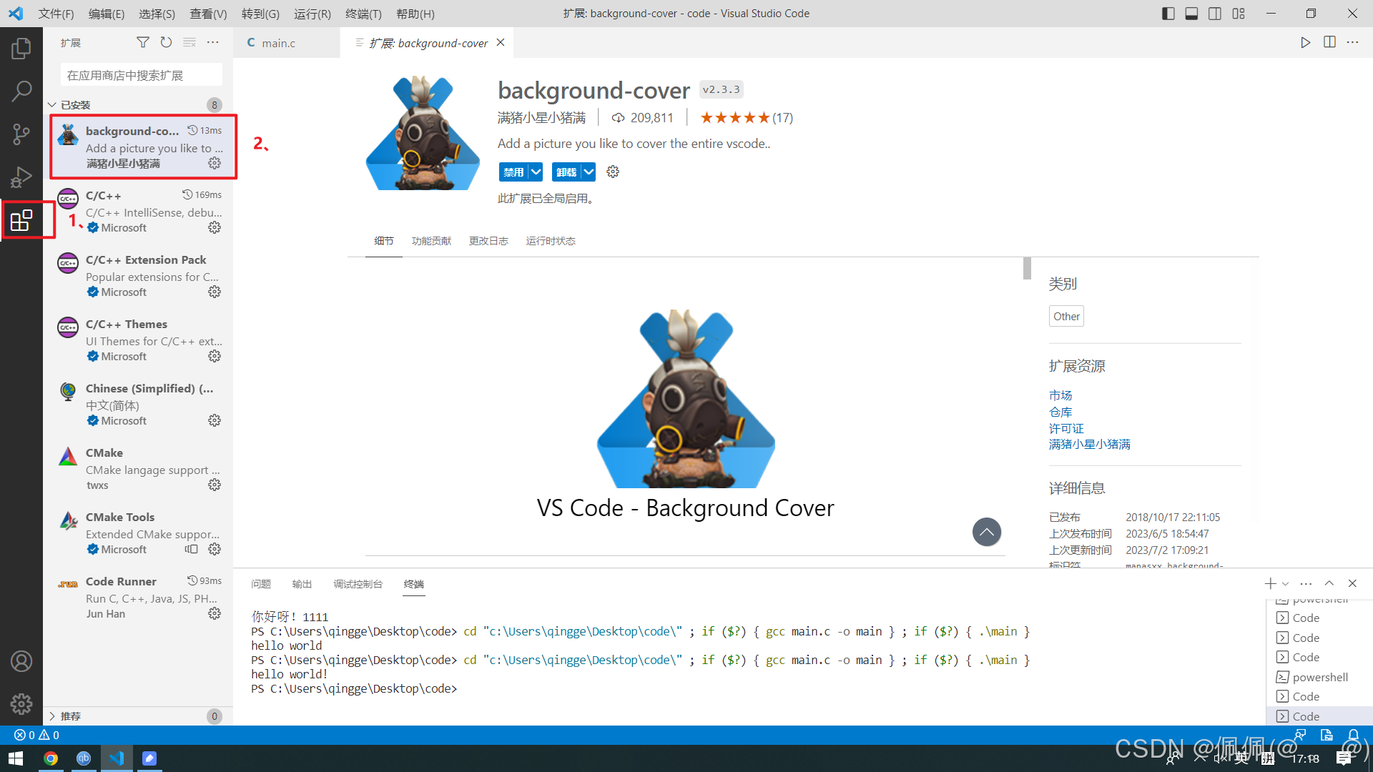Open Source Control view icon

(x=21, y=134)
